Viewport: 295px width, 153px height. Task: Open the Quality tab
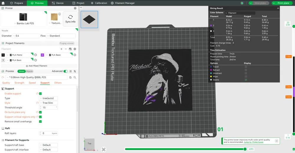(x=6, y=83)
